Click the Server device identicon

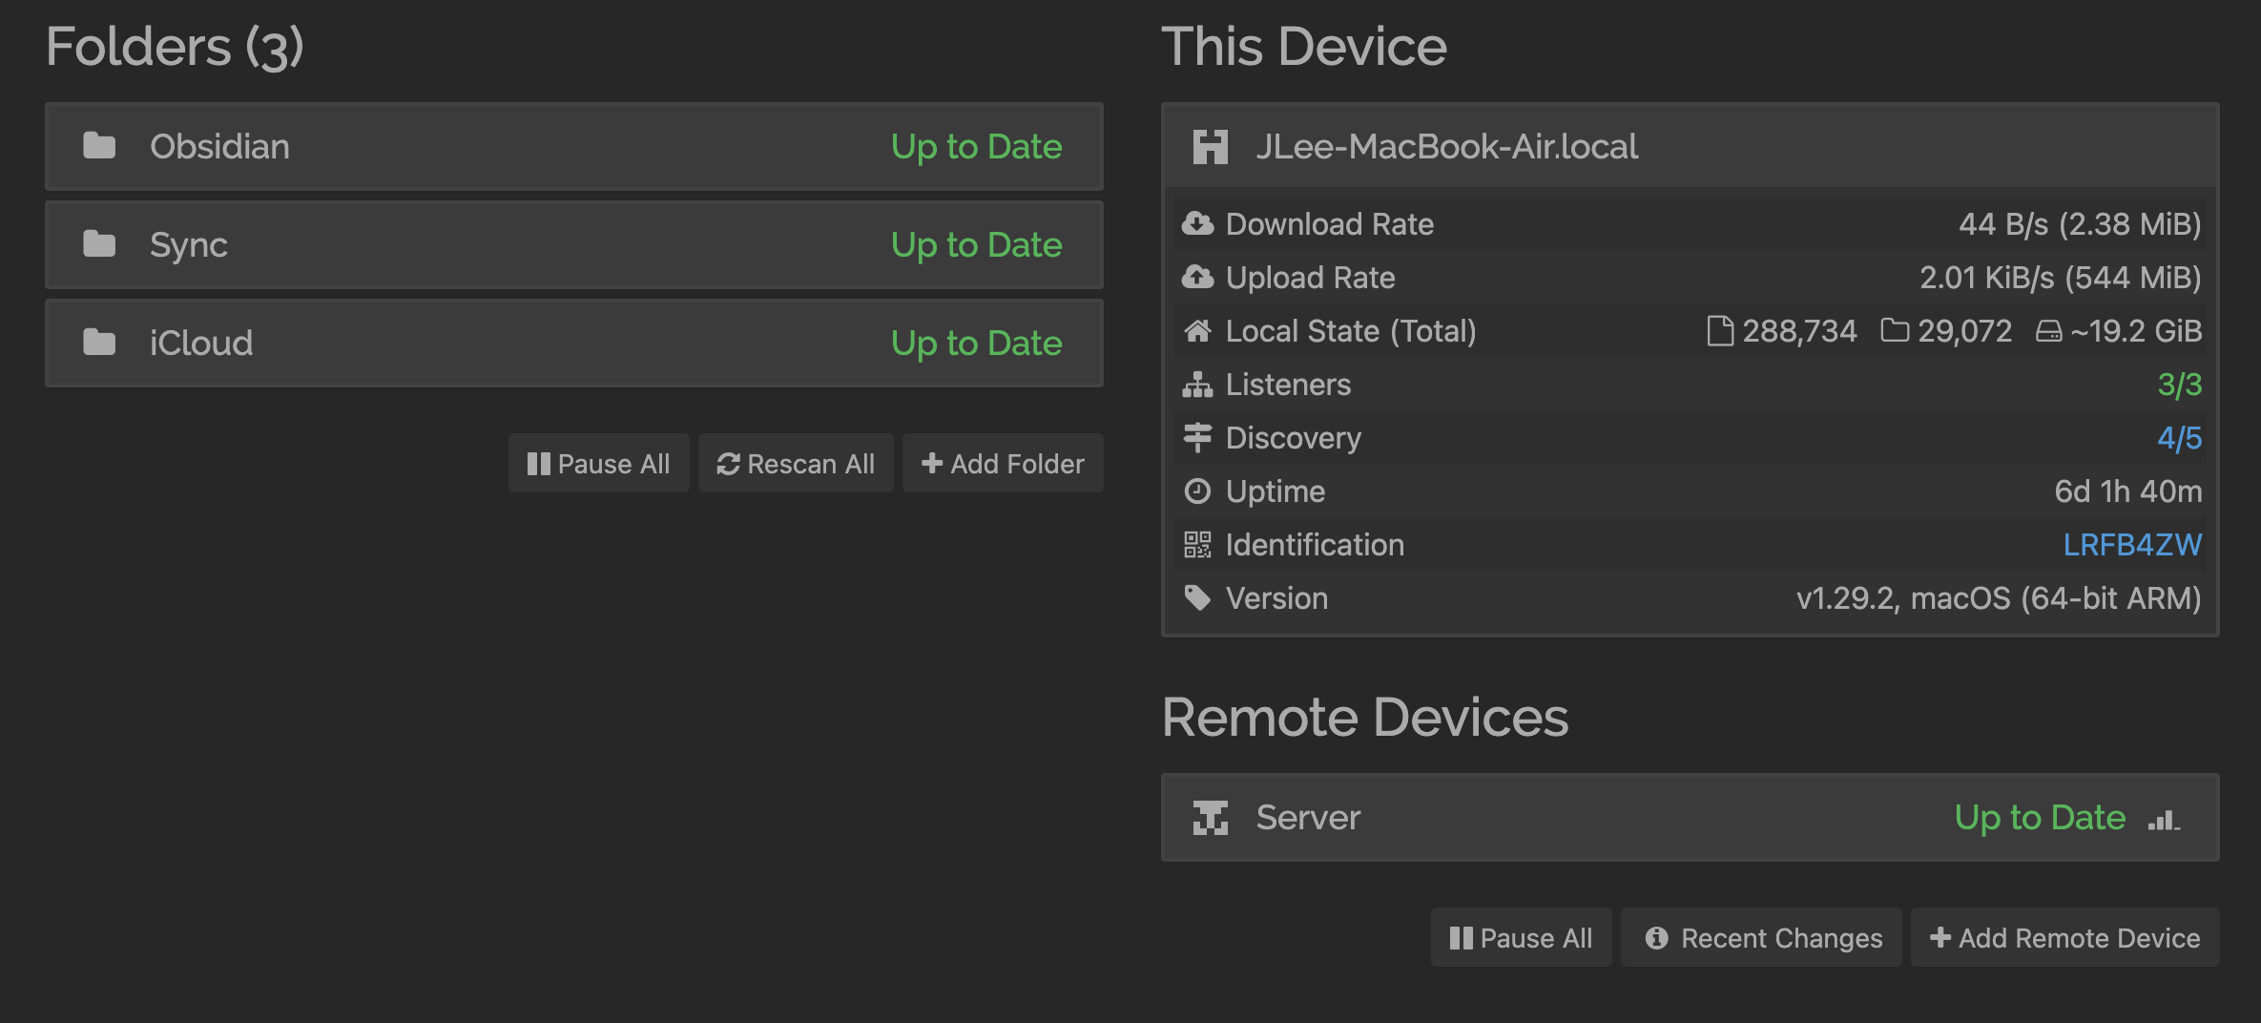pos(1210,818)
